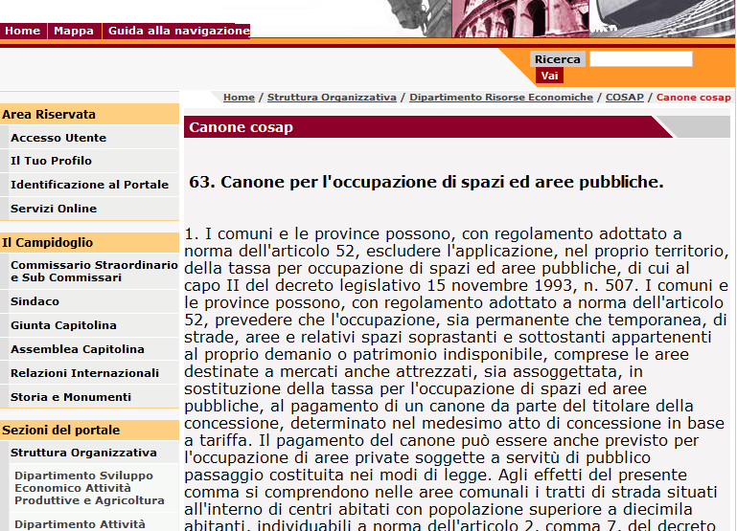
Task: Click the Vai search button
Action: point(549,76)
